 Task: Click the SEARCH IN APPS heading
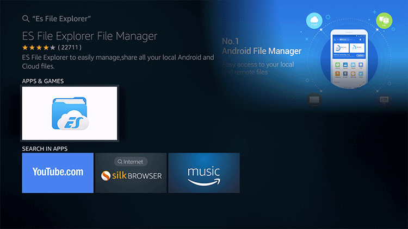pos(45,149)
